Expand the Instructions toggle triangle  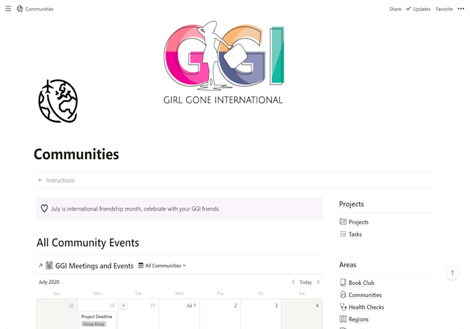pyautogui.click(x=40, y=180)
